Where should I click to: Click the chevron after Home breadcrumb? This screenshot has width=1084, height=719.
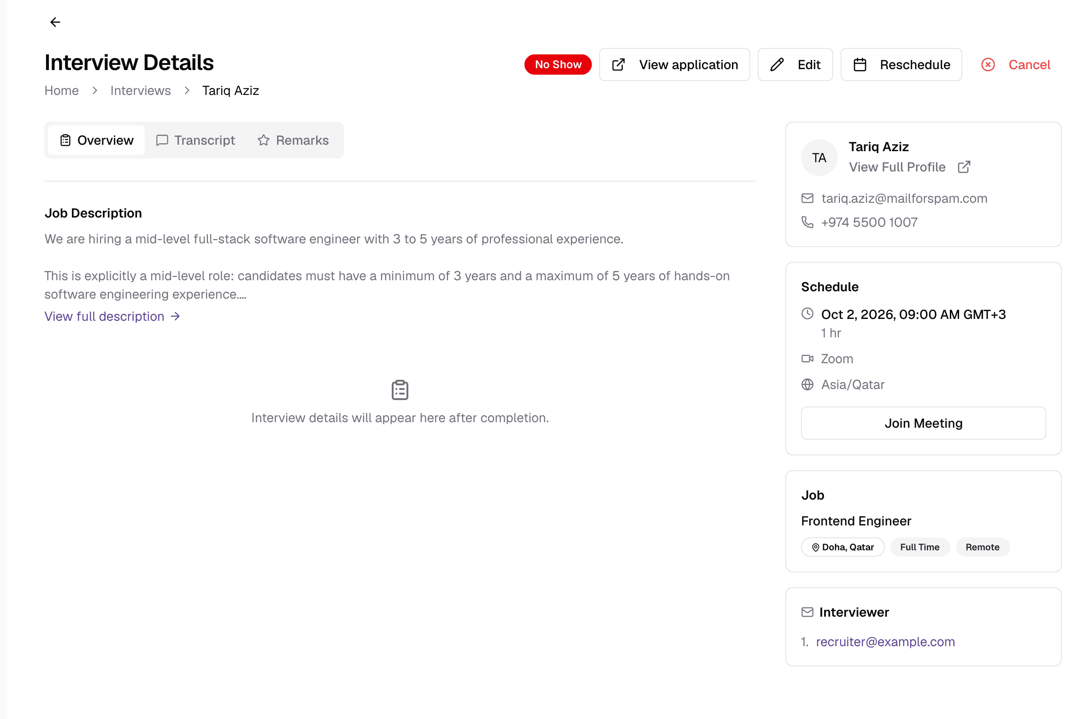pyautogui.click(x=94, y=90)
